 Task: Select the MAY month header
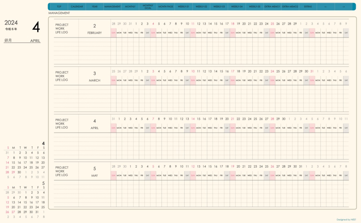click(94, 176)
